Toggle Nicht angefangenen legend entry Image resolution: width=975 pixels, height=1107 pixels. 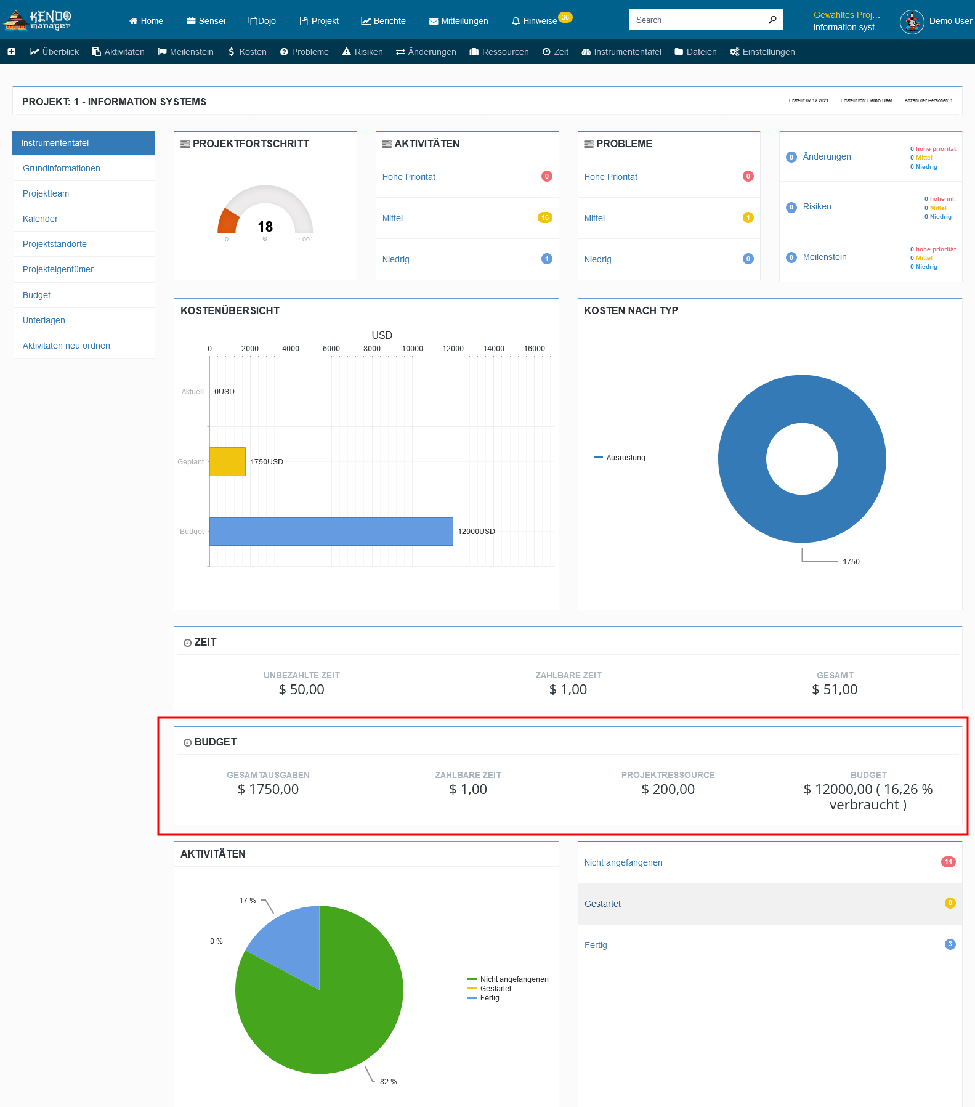pos(508,979)
